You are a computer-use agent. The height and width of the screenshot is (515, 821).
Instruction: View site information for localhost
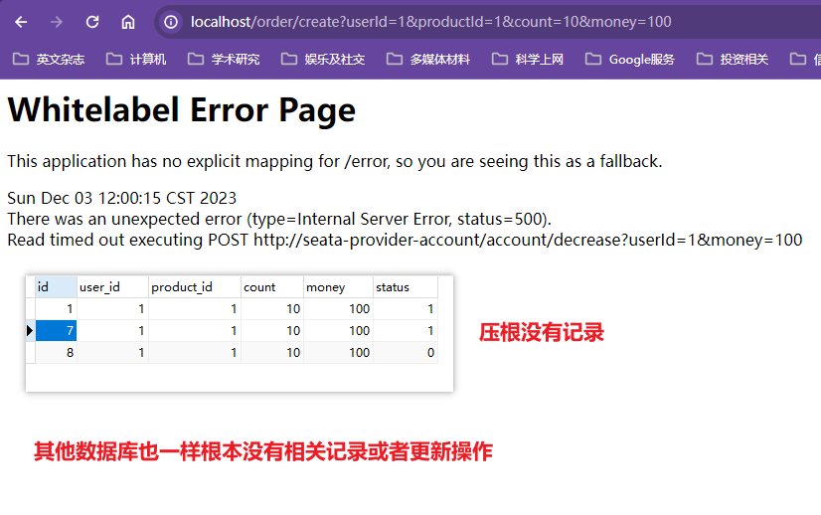pyautogui.click(x=172, y=22)
